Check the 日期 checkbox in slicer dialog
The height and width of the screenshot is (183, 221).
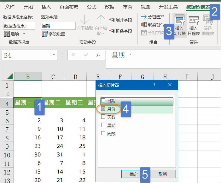pyautogui.click(x=103, y=101)
